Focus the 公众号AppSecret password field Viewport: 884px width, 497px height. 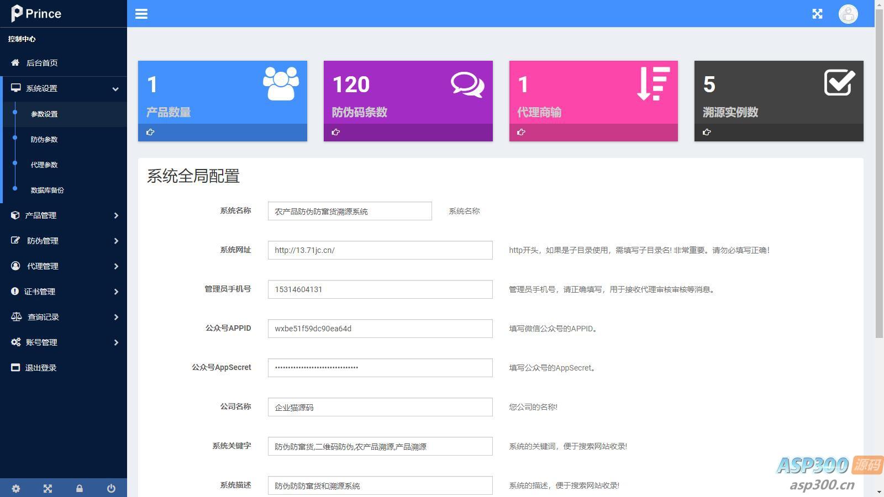click(x=380, y=368)
